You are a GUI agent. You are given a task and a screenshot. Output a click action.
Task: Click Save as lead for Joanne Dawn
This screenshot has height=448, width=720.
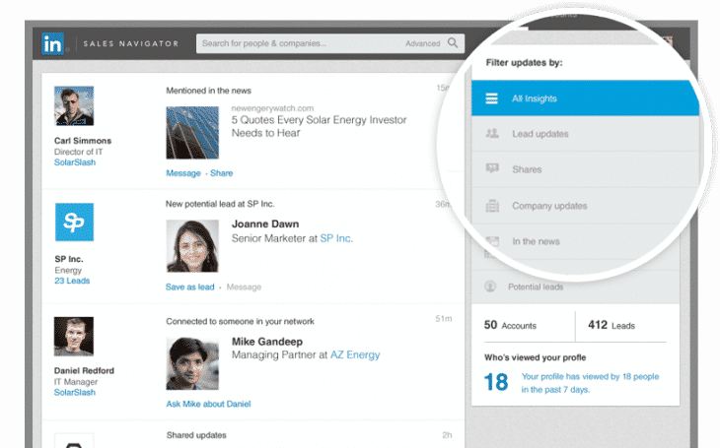191,287
